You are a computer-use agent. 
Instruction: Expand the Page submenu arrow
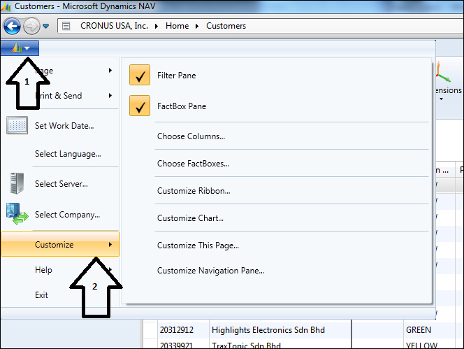click(110, 70)
